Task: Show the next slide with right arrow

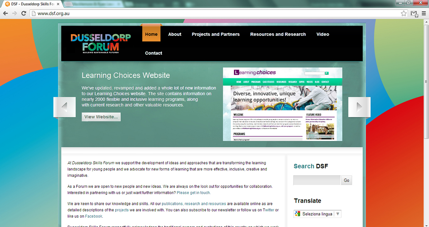Action: click(x=359, y=107)
